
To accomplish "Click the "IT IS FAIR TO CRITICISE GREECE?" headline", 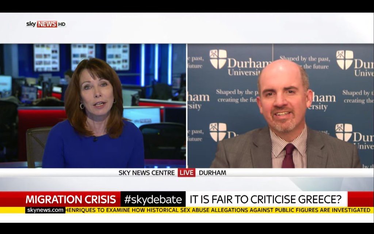I will (x=266, y=199).
